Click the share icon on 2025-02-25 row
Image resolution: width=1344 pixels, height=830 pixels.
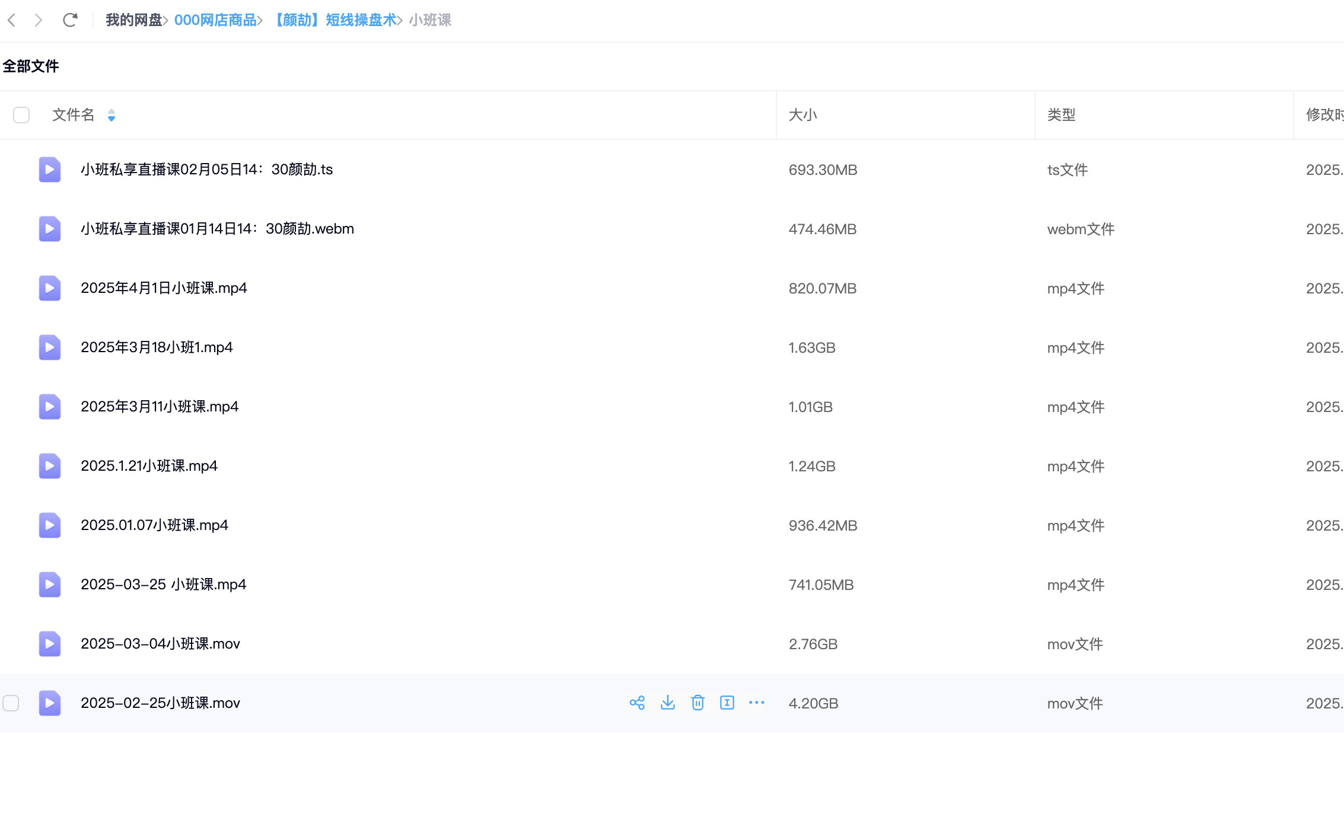click(x=637, y=703)
